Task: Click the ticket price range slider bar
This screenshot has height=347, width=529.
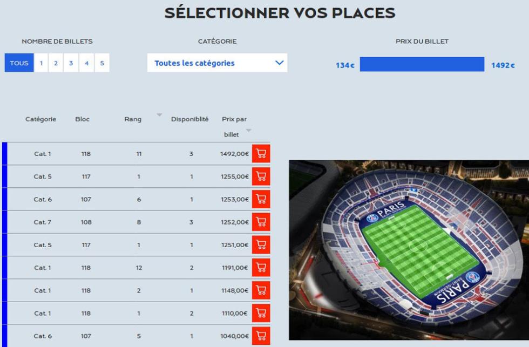Action: tap(422, 64)
